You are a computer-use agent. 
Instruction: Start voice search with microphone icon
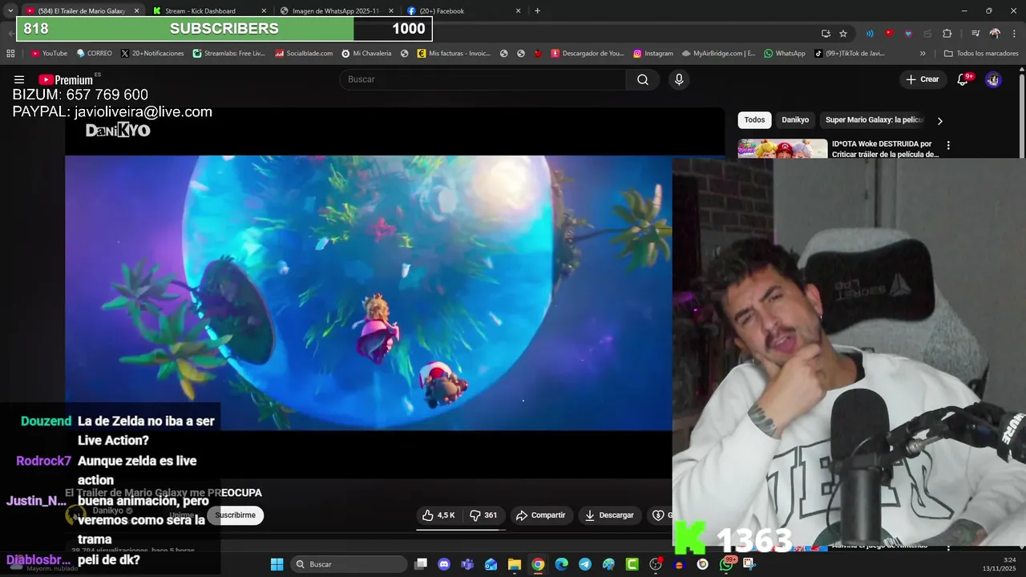(679, 79)
